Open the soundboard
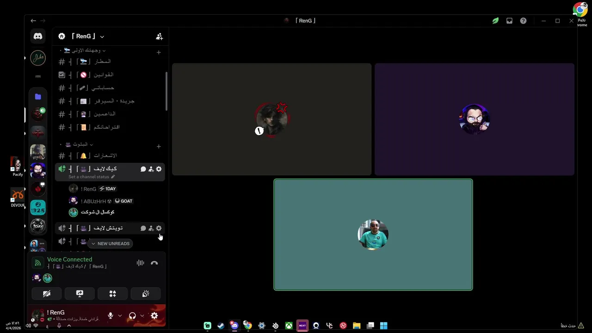592x333 pixels. click(146, 294)
